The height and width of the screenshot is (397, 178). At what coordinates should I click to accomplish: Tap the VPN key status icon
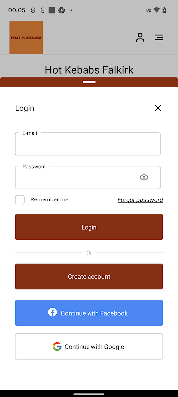[x=148, y=10]
